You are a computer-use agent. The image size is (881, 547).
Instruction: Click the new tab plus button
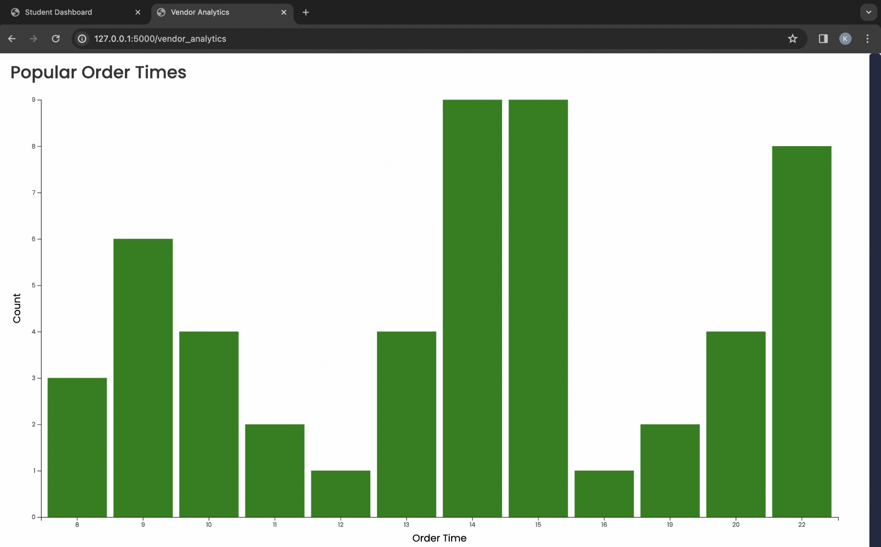tap(306, 12)
